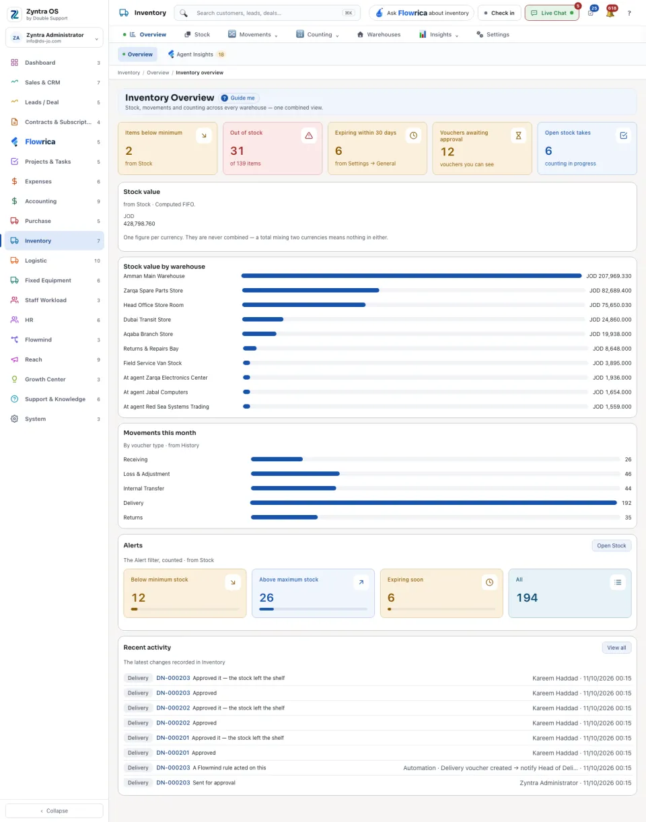This screenshot has height=822, width=646.
Task: Click the clock icon on Expiring within 30 days card
Action: pos(414,135)
